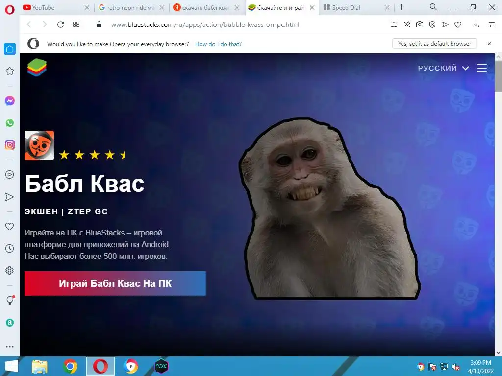502x376 pixels.
Task: Open Facebook Messenger in sidebar
Action: pyautogui.click(x=10, y=101)
